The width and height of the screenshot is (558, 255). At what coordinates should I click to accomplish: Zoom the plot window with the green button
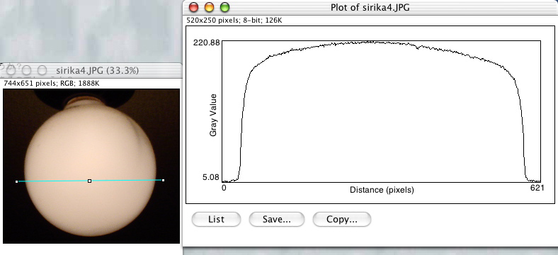(225, 7)
